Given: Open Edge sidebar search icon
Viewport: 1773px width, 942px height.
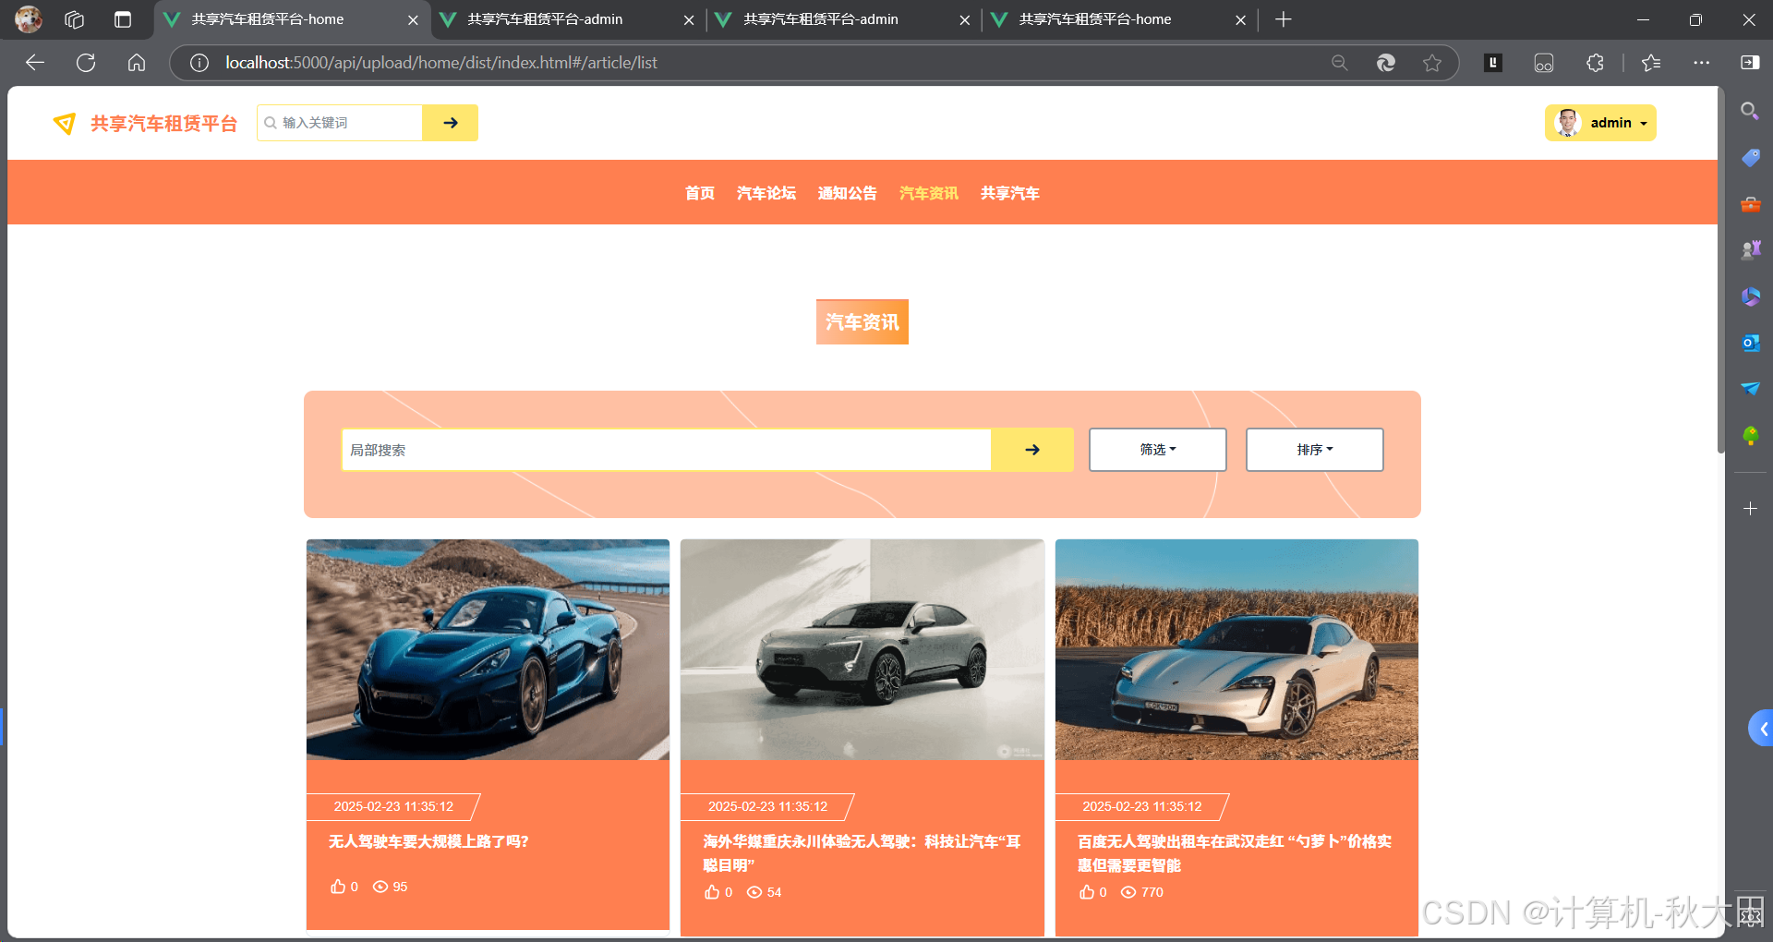Looking at the screenshot, I should pos(1750,111).
